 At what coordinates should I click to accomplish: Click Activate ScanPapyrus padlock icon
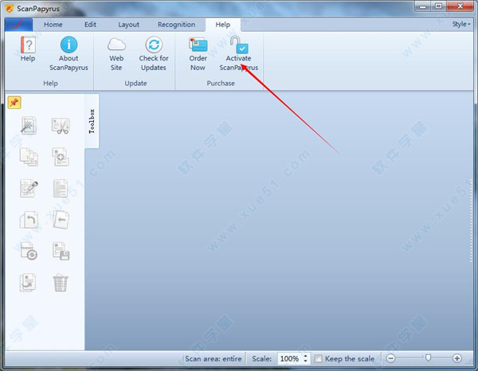pyautogui.click(x=239, y=45)
